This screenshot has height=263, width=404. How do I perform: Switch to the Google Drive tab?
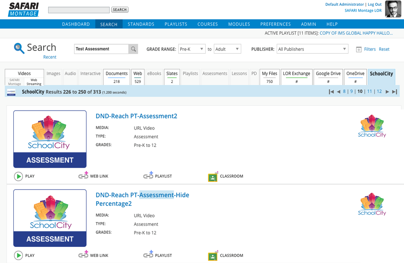[x=328, y=77]
